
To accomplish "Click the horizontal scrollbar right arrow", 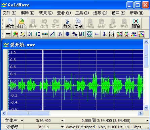I will (x=141, y=113).
